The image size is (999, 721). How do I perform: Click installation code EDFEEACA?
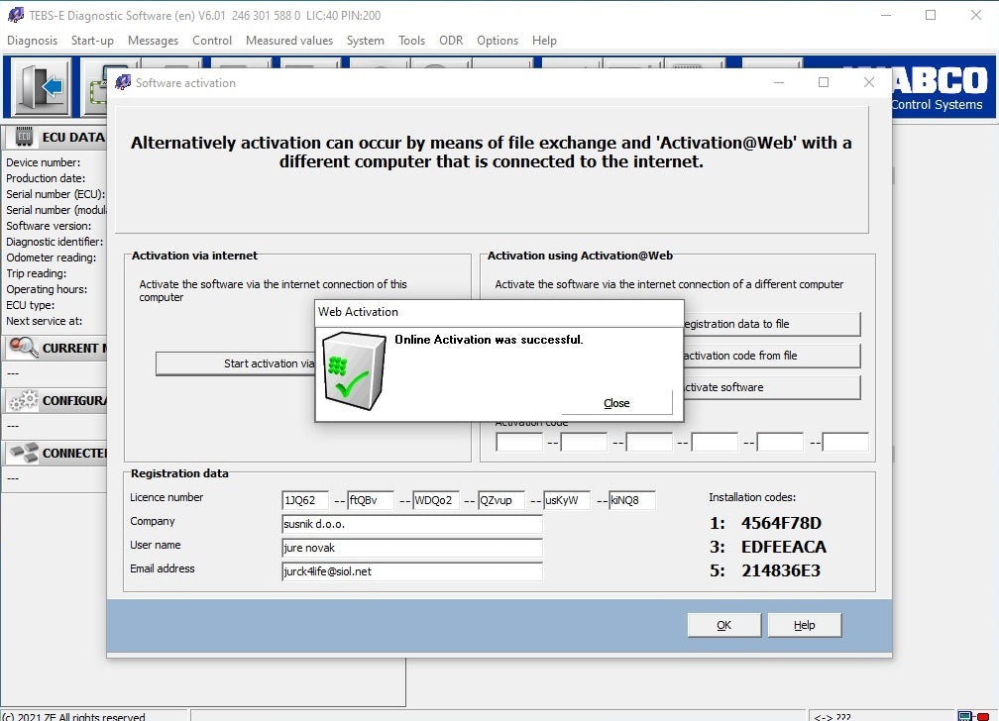click(784, 547)
